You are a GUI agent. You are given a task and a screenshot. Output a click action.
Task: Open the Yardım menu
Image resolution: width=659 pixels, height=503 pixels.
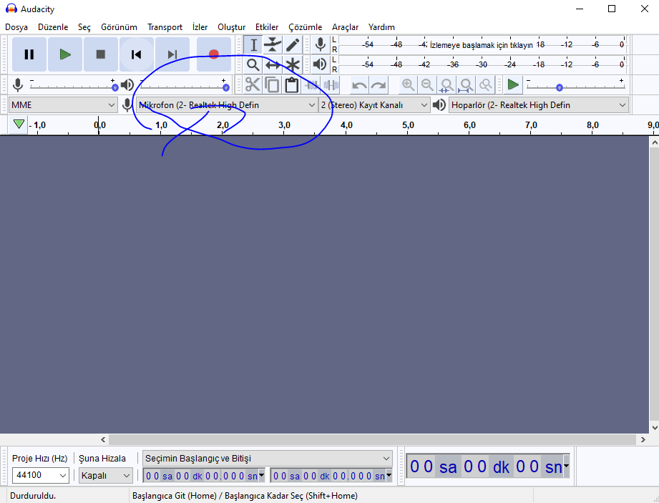[x=381, y=27]
